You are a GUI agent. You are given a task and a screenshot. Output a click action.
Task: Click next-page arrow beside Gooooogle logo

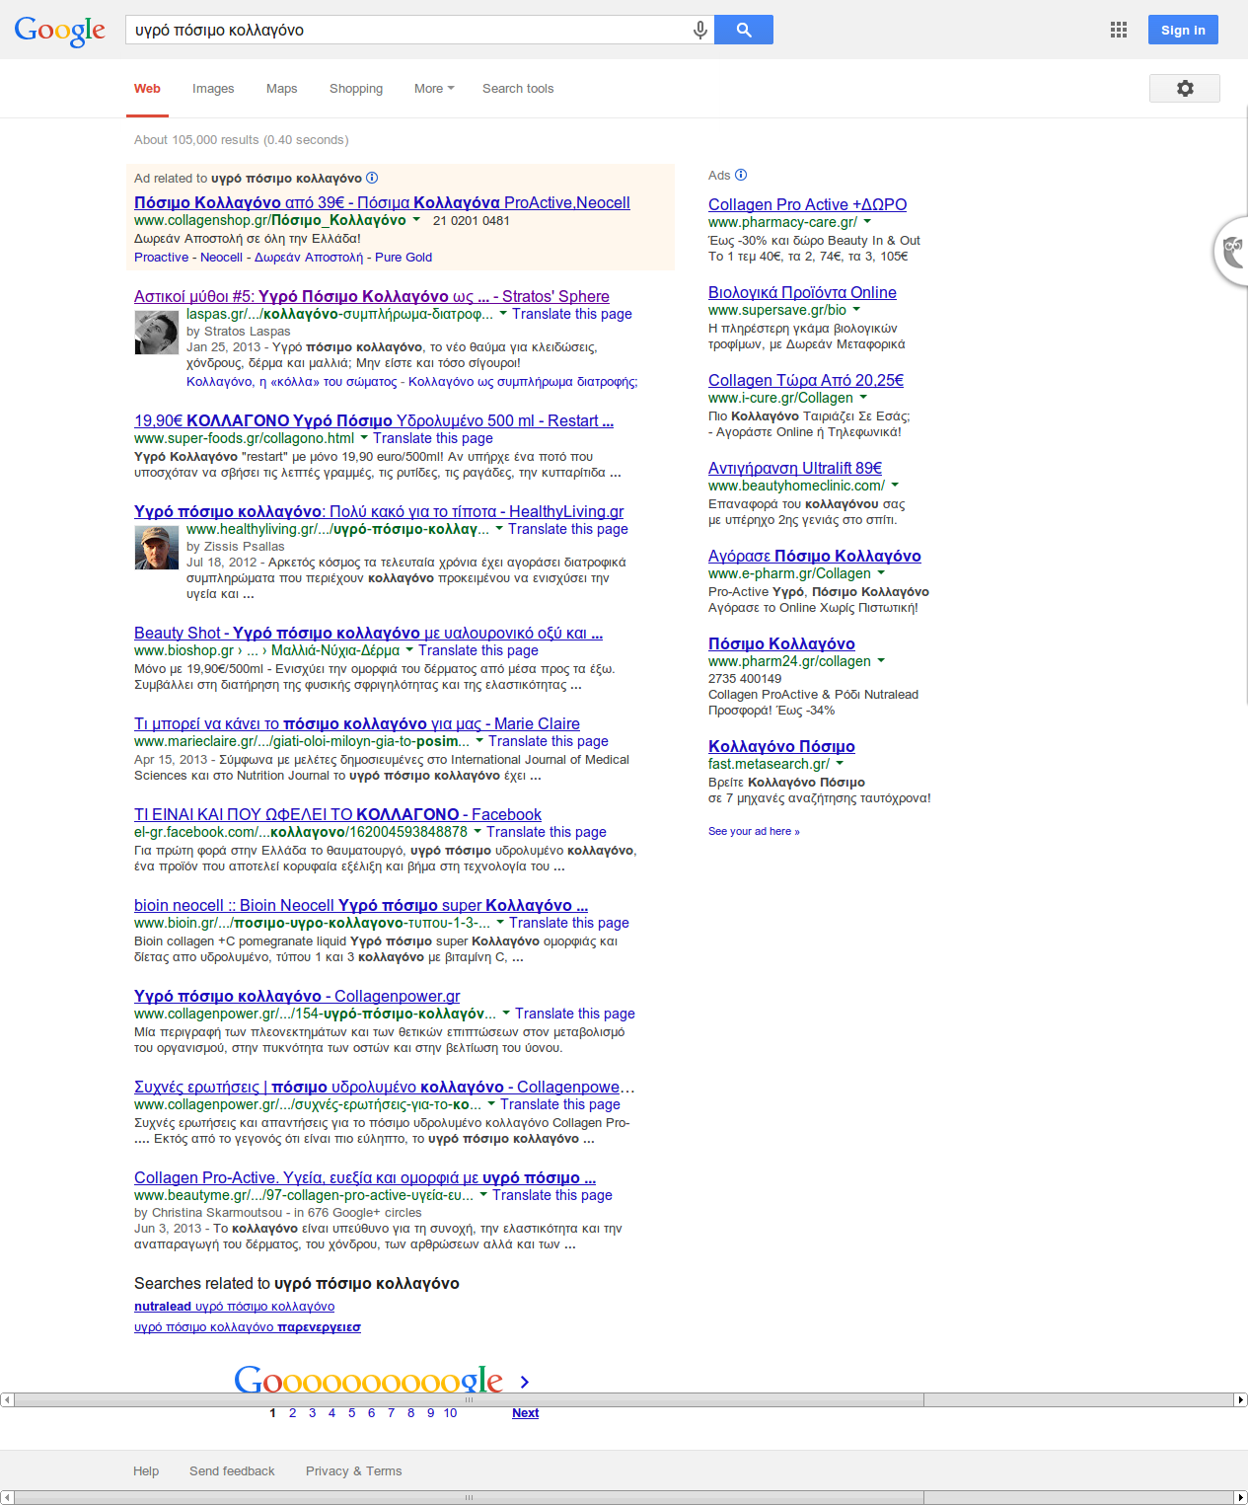pyautogui.click(x=525, y=1382)
